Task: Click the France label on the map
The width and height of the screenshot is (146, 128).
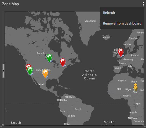Action: [122, 63]
